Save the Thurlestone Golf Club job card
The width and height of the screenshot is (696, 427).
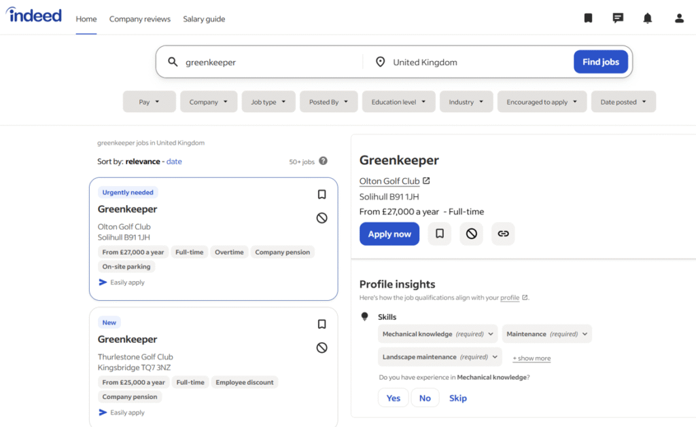tap(322, 324)
